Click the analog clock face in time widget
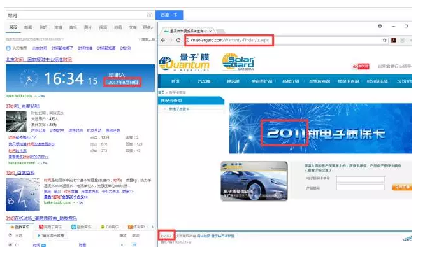432x259 pixels. [29, 79]
